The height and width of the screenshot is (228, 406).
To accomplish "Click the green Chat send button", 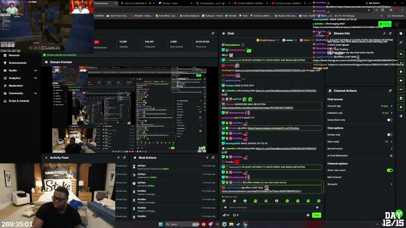I will coord(317,215).
